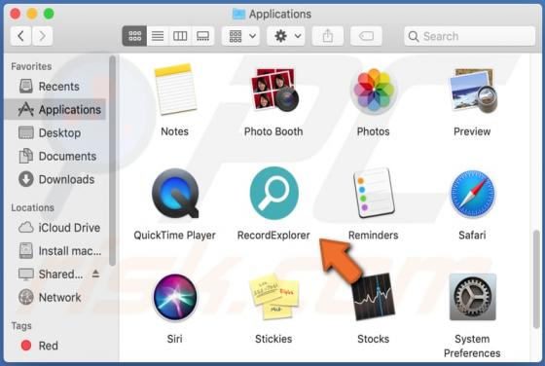Viewport: 545px width, 366px height.
Task: Click the "Reminders" name label
Action: coord(374,235)
